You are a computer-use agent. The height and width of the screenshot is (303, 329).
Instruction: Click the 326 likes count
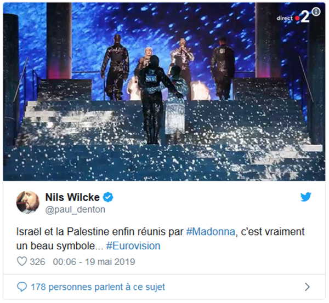pyautogui.click(x=37, y=262)
